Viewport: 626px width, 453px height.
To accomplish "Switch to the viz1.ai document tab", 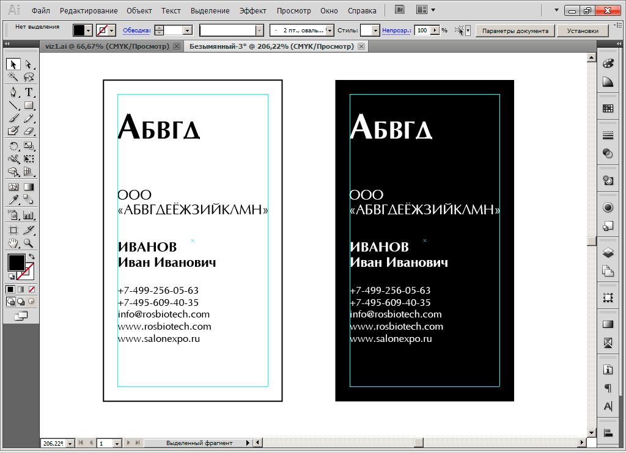I will pyautogui.click(x=107, y=46).
